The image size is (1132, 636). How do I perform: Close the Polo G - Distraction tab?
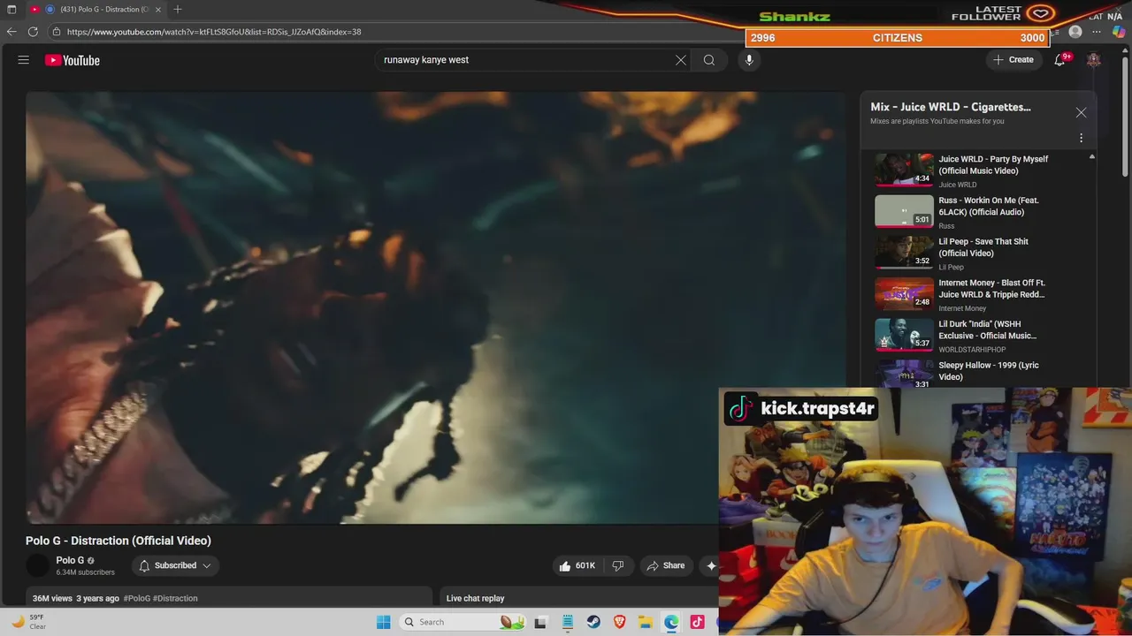point(160,9)
